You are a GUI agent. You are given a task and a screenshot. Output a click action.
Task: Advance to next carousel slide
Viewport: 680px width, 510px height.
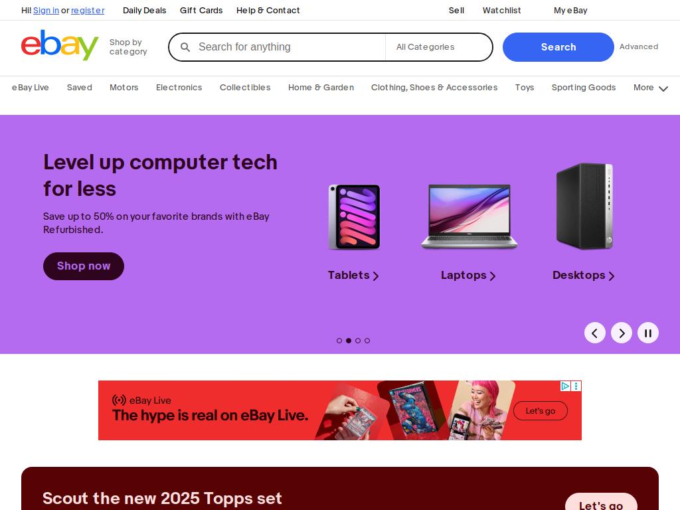(622, 333)
